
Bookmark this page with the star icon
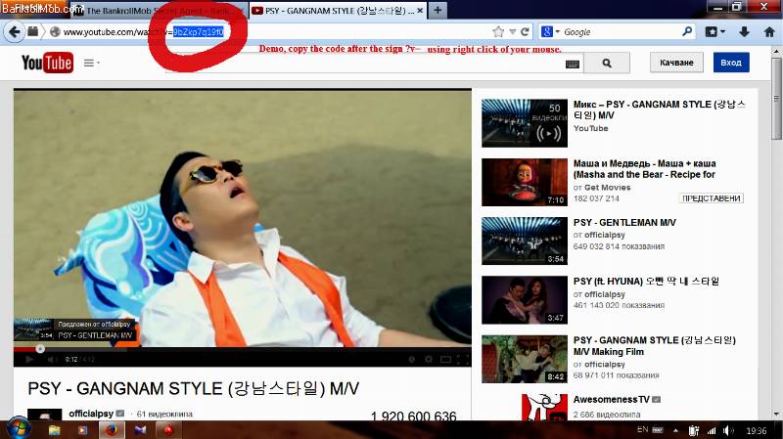click(498, 32)
